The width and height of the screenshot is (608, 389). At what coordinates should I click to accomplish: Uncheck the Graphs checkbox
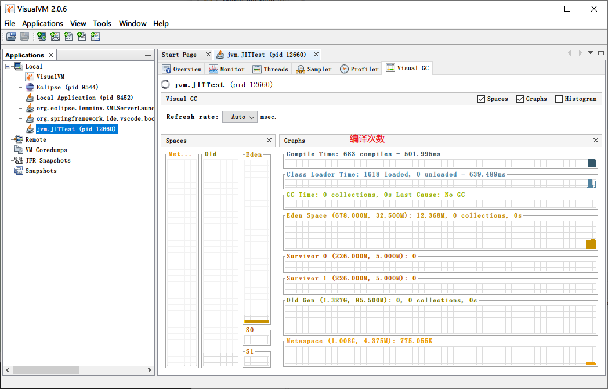(520, 99)
